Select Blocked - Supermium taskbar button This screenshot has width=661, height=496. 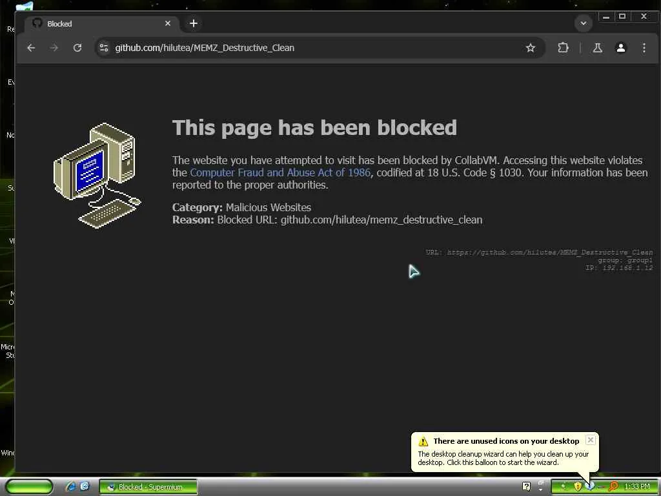148,487
